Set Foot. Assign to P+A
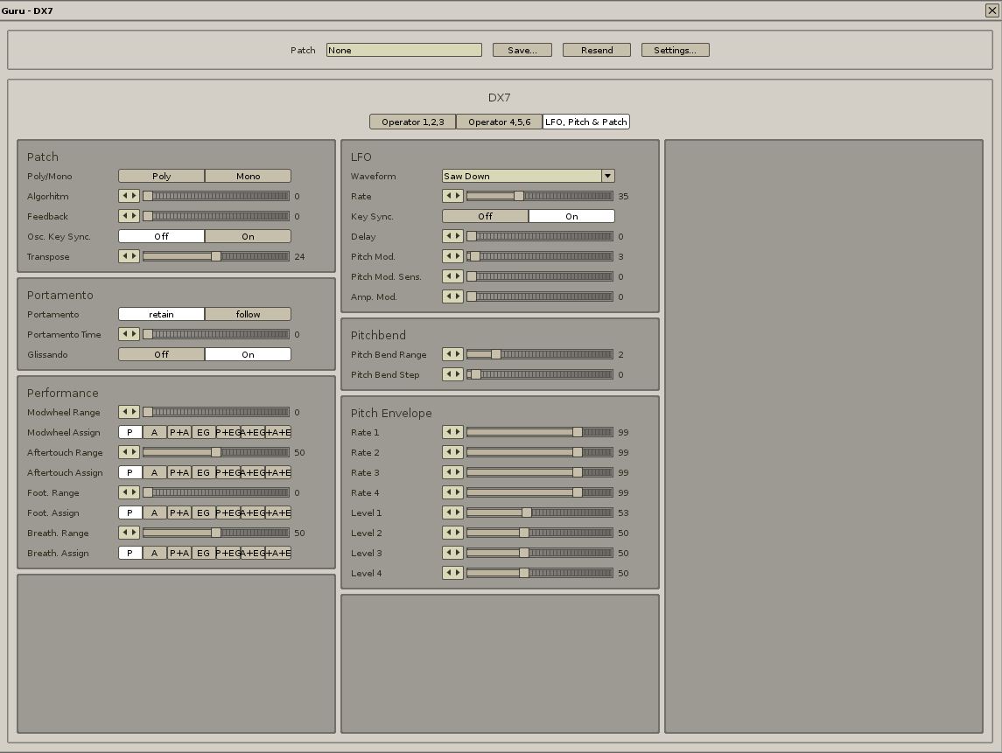Image resolution: width=1002 pixels, height=753 pixels. point(179,512)
